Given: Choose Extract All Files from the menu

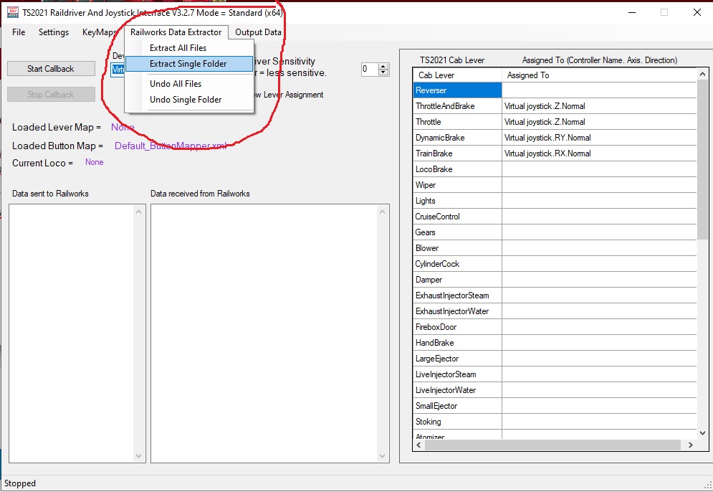Looking at the screenshot, I should tap(178, 48).
